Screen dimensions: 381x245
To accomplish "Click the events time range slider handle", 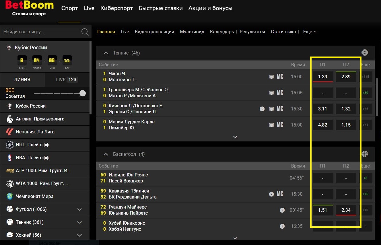I will 83,93.
